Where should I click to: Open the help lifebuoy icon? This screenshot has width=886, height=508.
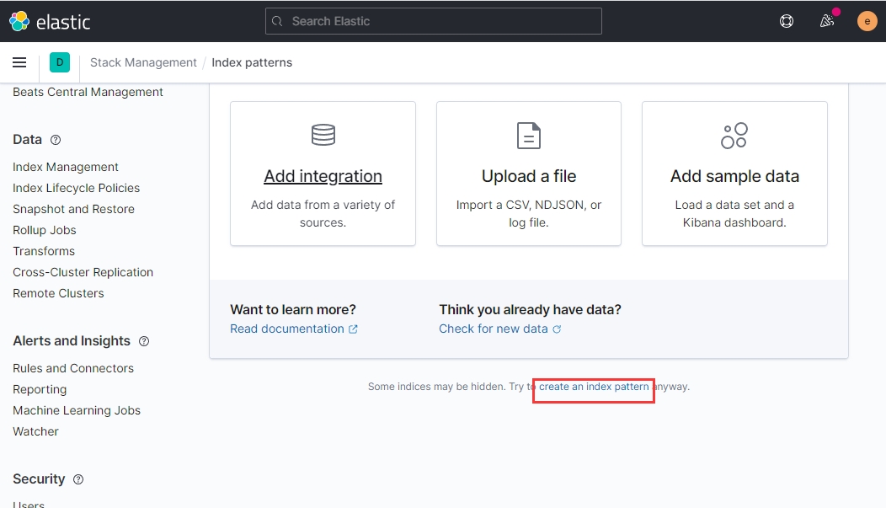coord(787,21)
